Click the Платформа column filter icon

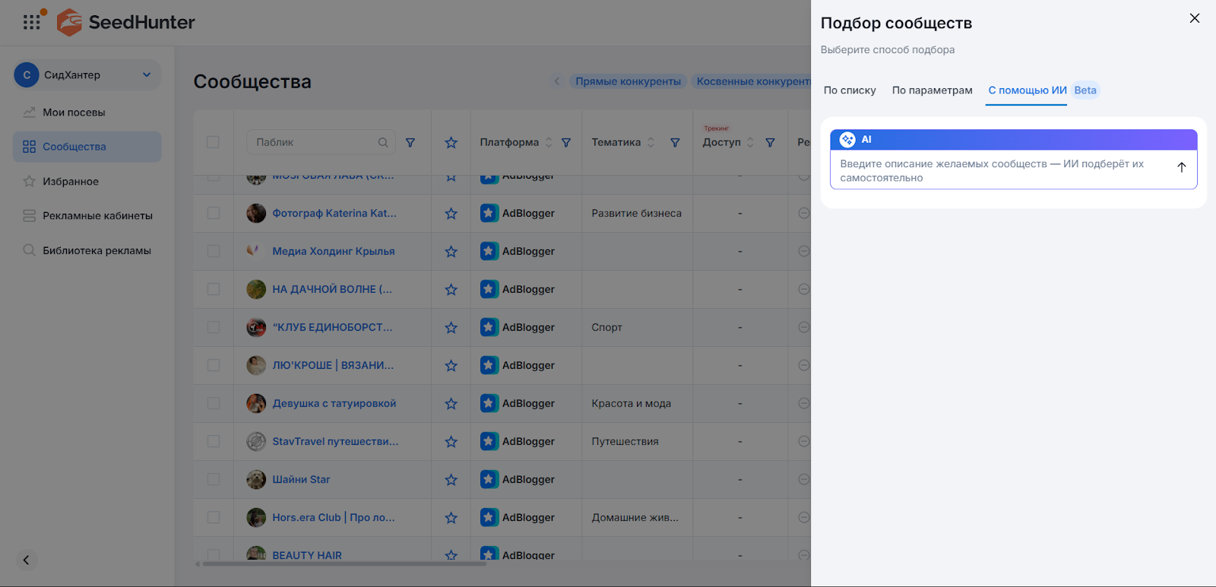click(566, 143)
